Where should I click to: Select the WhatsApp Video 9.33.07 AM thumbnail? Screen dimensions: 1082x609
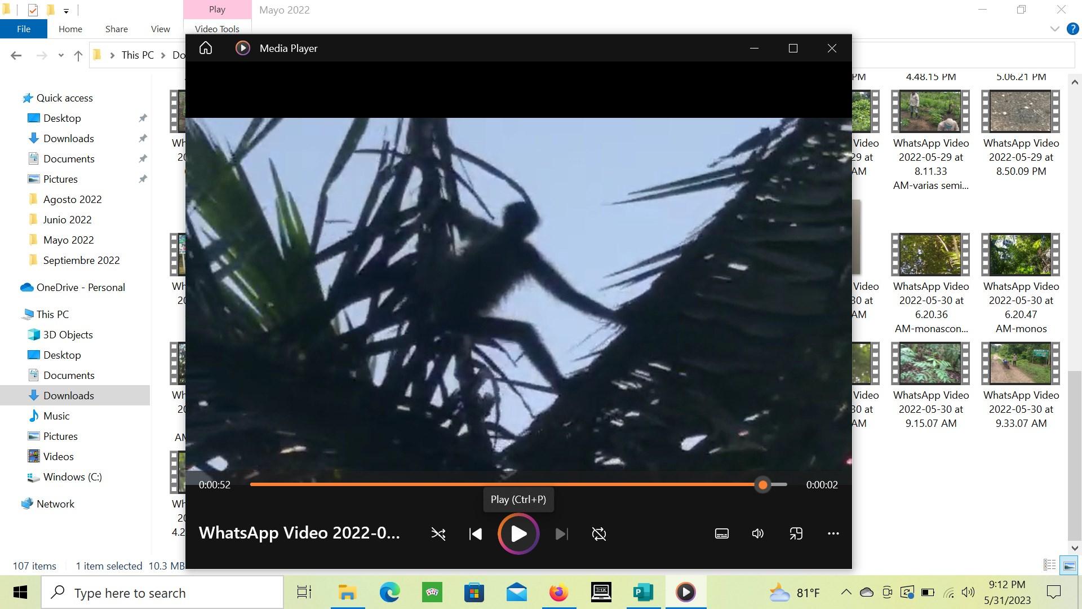(1021, 364)
